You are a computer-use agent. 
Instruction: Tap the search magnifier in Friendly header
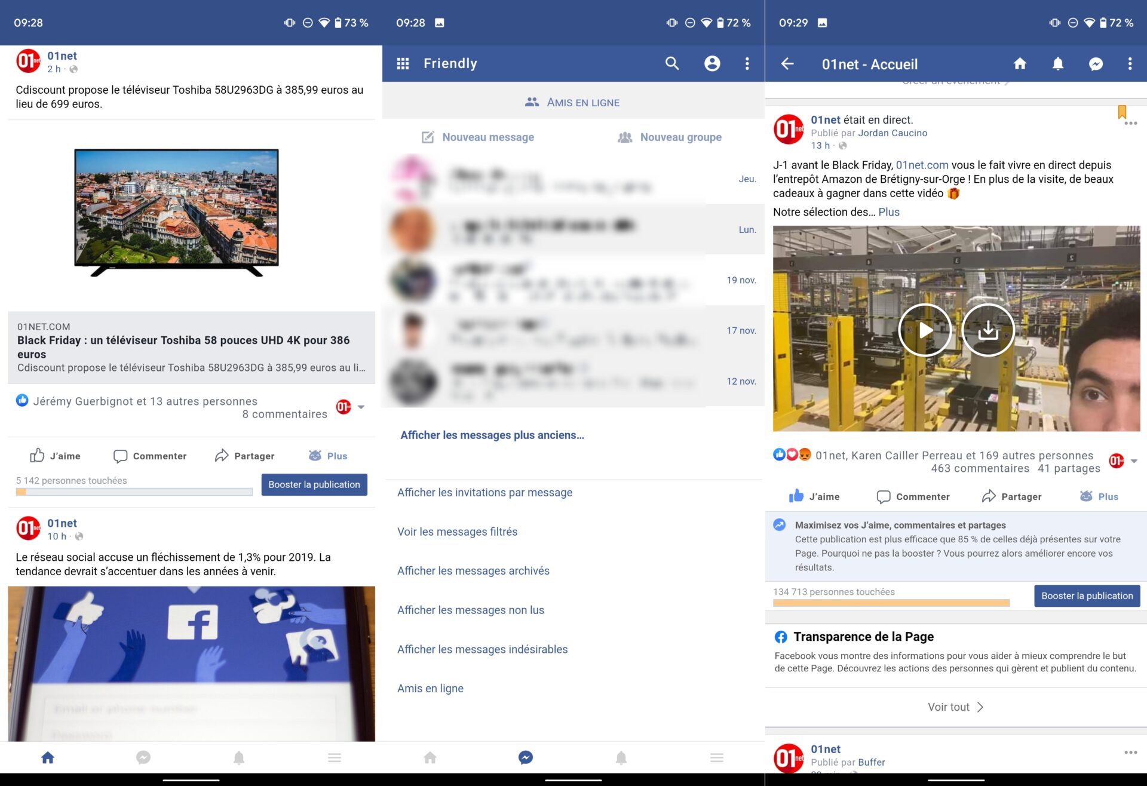click(x=672, y=63)
